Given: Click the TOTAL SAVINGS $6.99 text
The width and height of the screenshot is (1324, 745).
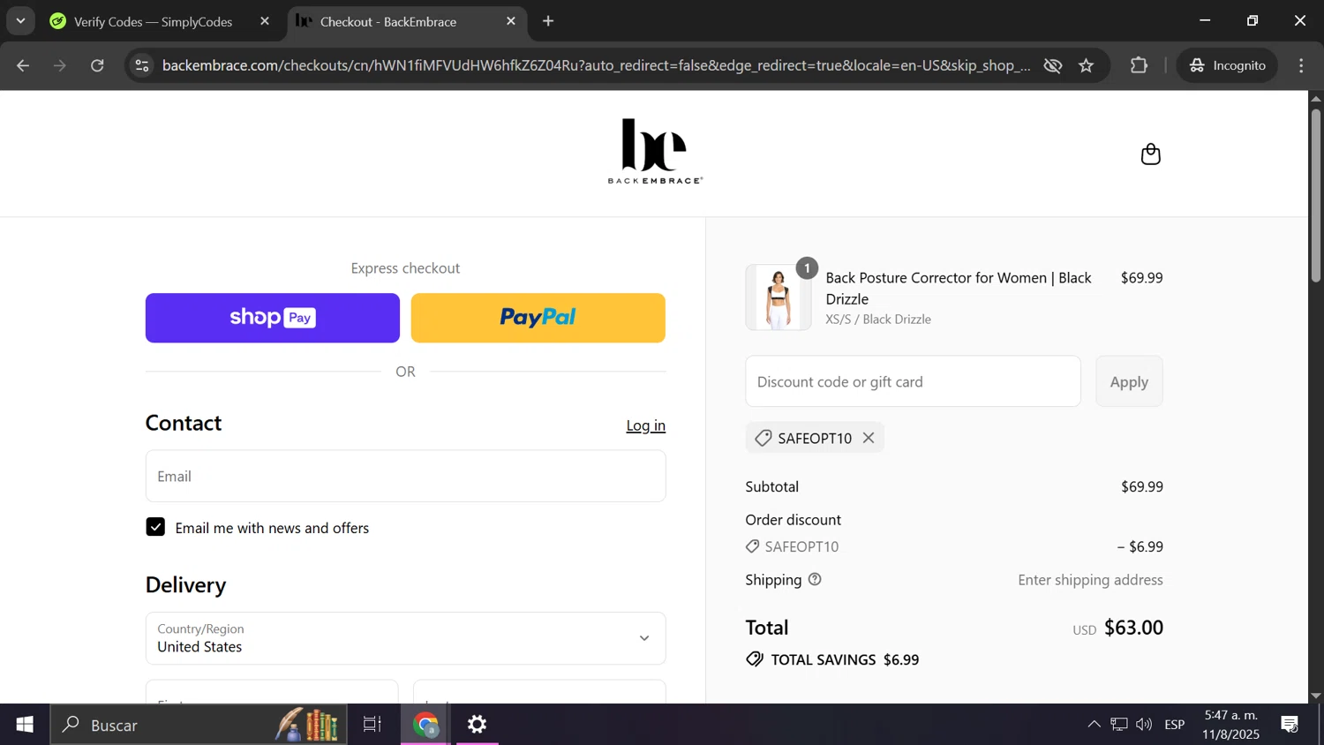Looking at the screenshot, I should click(845, 659).
